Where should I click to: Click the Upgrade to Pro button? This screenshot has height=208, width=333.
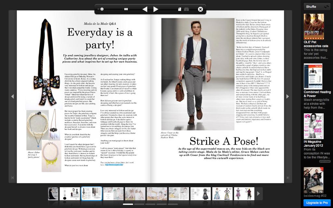tap(317, 203)
